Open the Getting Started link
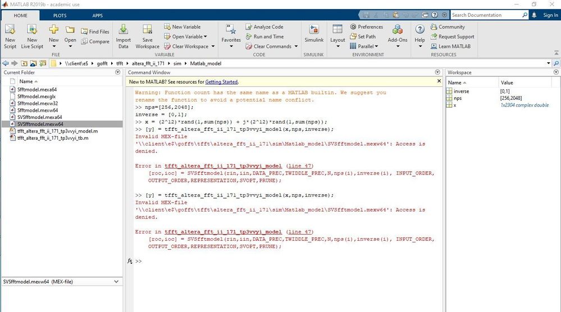 (221, 82)
